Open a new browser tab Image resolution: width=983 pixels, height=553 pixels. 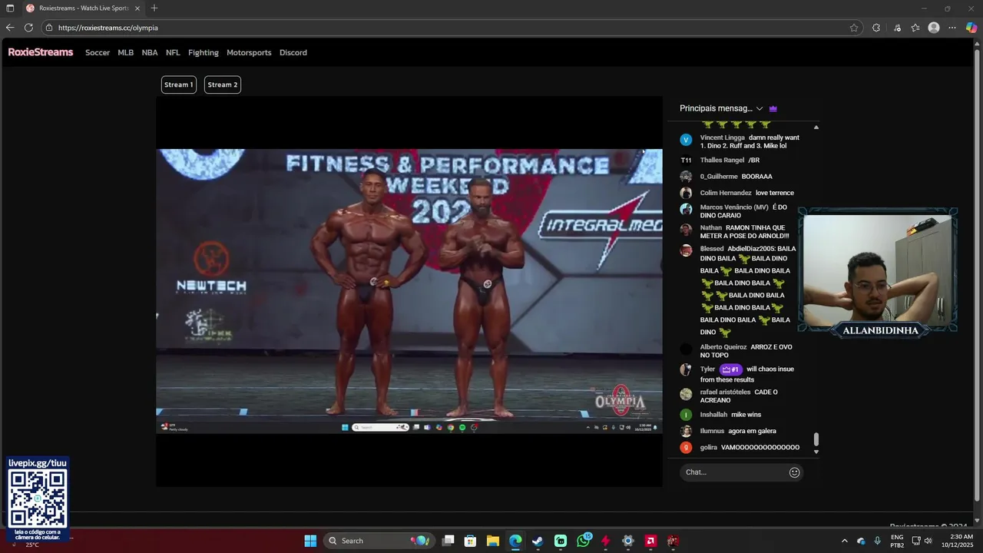point(154,8)
